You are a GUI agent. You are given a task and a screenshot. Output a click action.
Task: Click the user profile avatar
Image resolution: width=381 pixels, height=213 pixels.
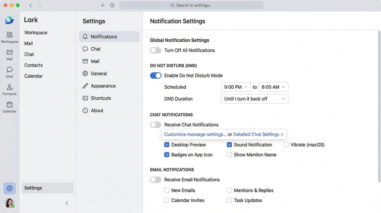(9, 203)
